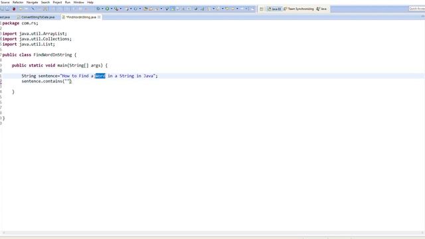
Task: Click the highlighted Mark Occurrences toolbar icon
Action: (x=173, y=9)
